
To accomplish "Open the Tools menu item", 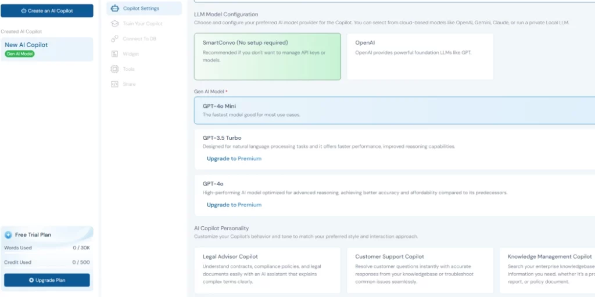I will (x=144, y=69).
